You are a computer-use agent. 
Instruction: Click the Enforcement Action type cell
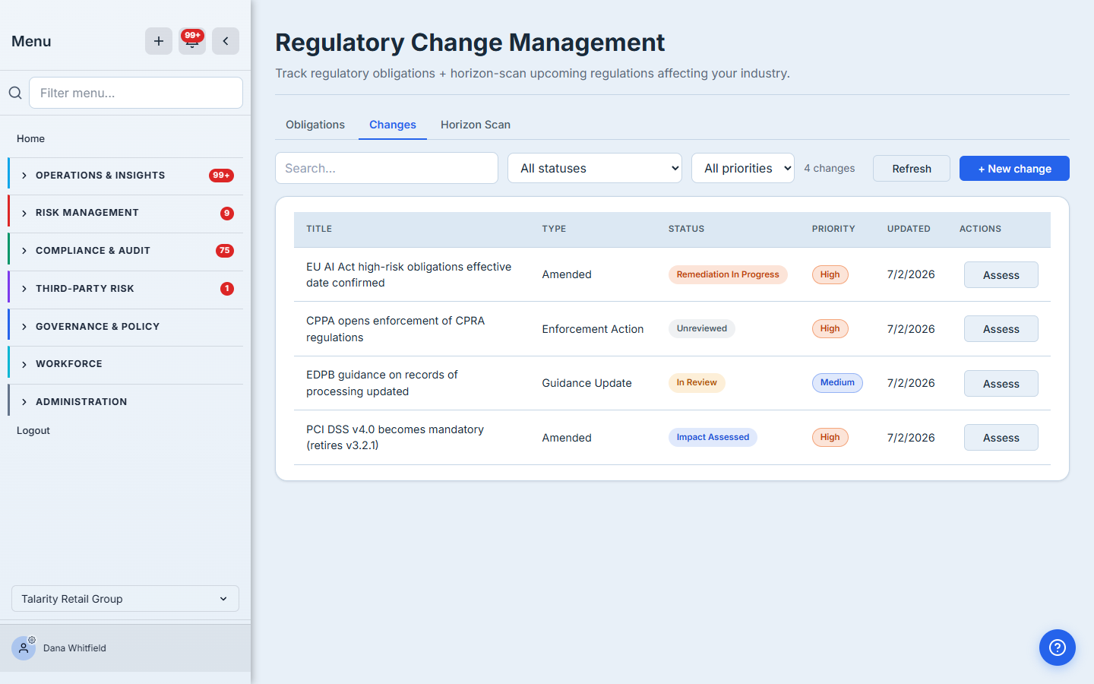593,329
